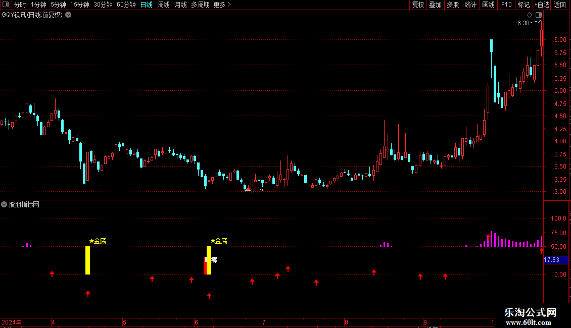Click 返回 to go back

pyautogui.click(x=560, y=5)
